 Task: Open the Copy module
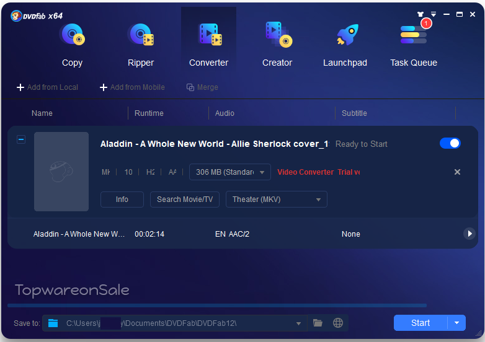tap(72, 45)
